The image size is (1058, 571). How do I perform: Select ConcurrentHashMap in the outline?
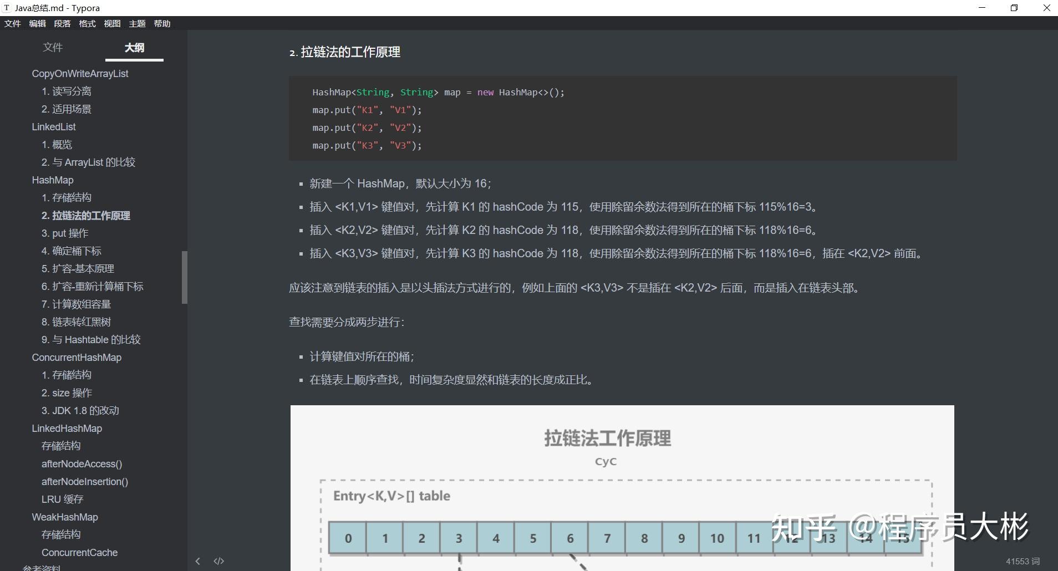pyautogui.click(x=77, y=357)
